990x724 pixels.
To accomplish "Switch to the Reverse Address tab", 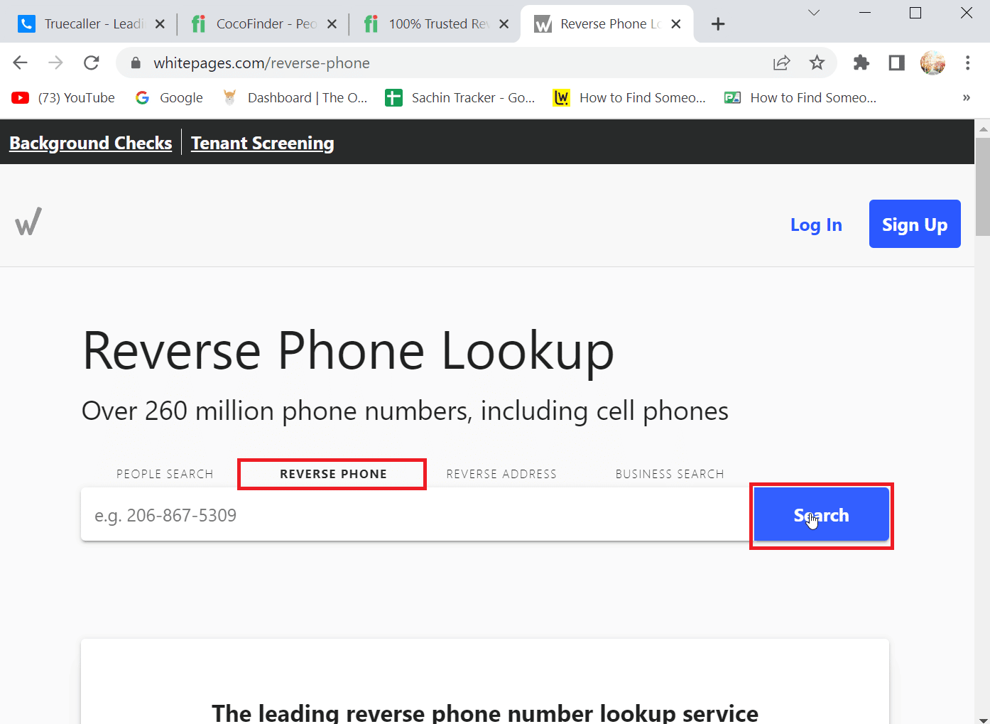I will pos(501,473).
